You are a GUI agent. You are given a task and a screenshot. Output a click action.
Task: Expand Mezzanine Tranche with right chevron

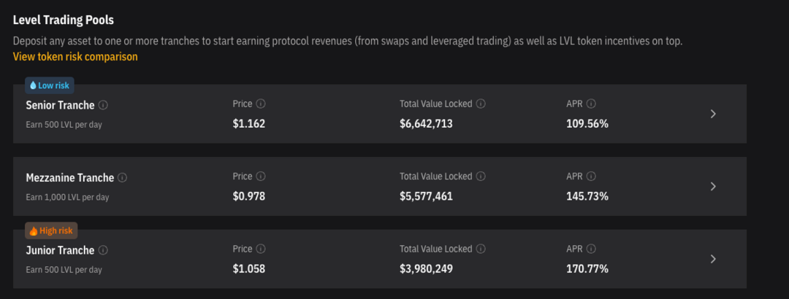(x=713, y=186)
